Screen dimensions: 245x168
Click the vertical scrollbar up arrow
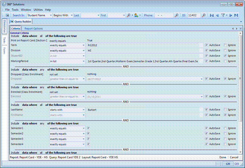click(240, 33)
